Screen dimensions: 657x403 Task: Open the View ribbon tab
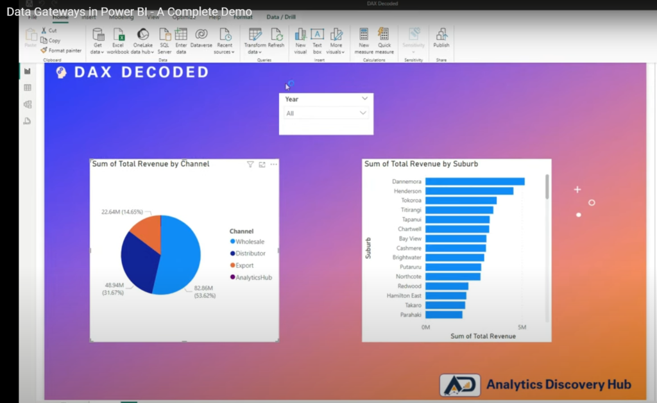153,17
